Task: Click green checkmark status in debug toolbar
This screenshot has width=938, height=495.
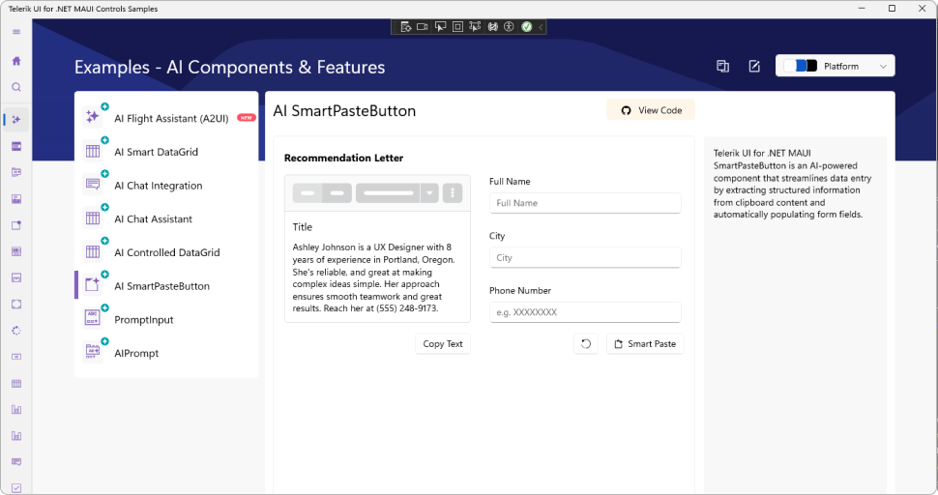Action: [526, 27]
